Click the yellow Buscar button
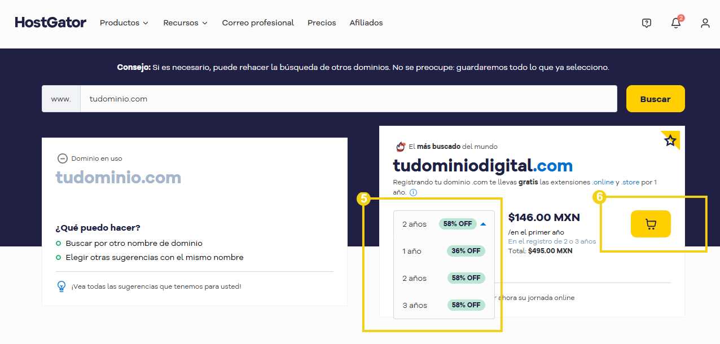Viewport: 720px width, 344px height. click(656, 99)
